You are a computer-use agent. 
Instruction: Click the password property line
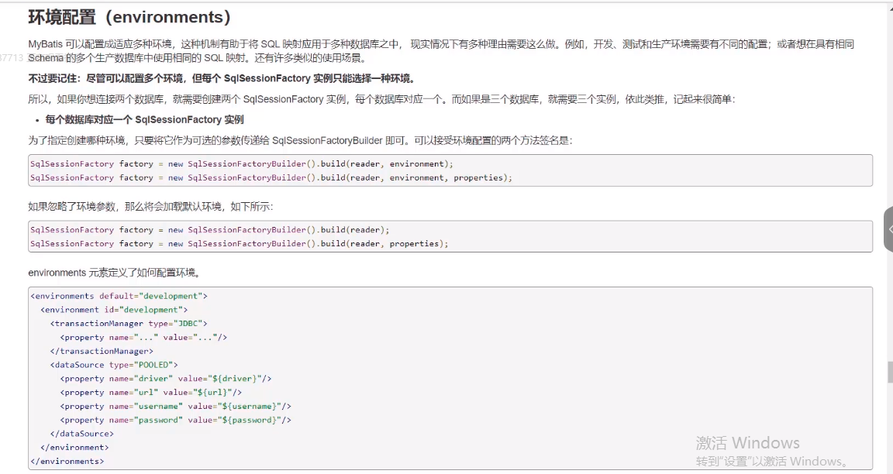click(x=175, y=421)
